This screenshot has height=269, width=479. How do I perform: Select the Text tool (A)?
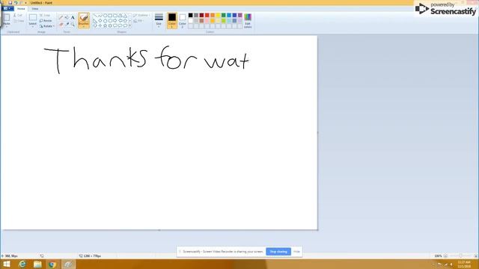pos(73,17)
